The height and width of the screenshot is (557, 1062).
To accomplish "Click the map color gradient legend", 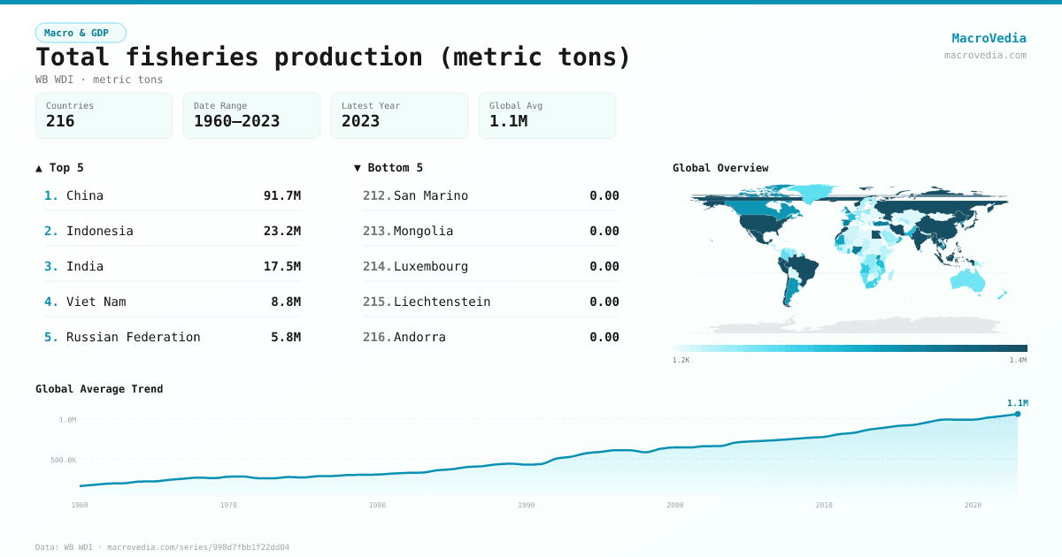I will (x=850, y=347).
